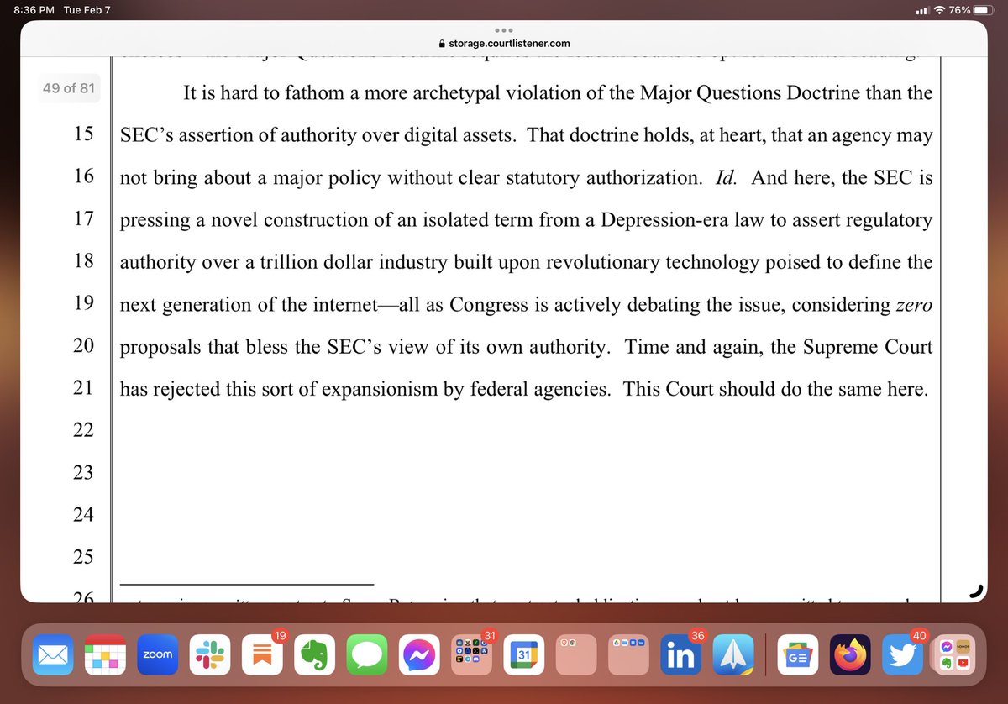Open Slack from the dock
Viewport: 1008px width, 704px height.
pos(209,654)
